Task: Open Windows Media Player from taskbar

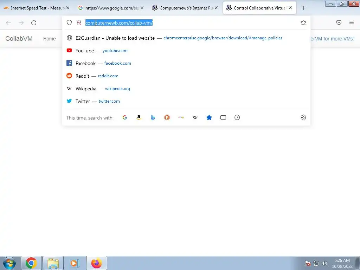Action: (x=75, y=263)
